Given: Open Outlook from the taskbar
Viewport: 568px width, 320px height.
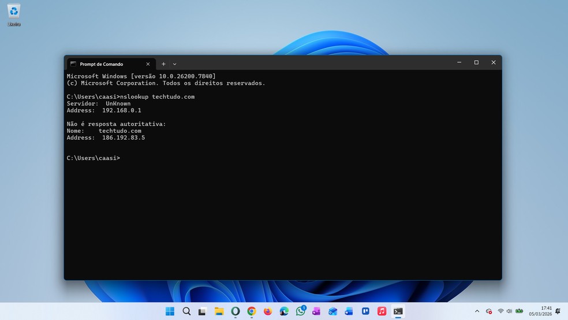Looking at the screenshot, I should (332, 311).
